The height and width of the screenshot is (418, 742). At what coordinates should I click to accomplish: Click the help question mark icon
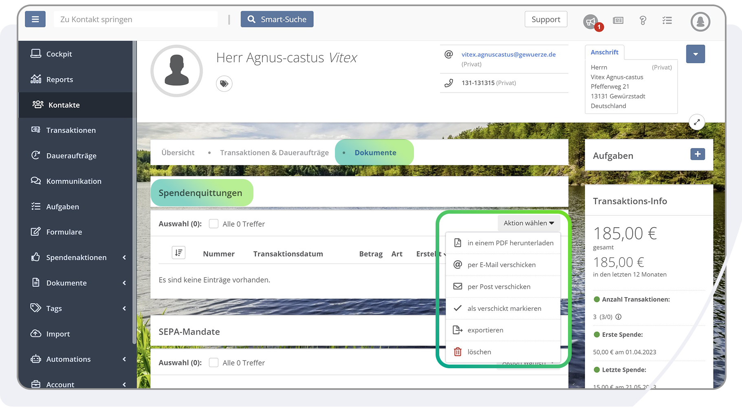tap(643, 20)
